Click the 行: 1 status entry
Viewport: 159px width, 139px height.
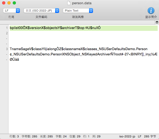[x=86, y=136]
